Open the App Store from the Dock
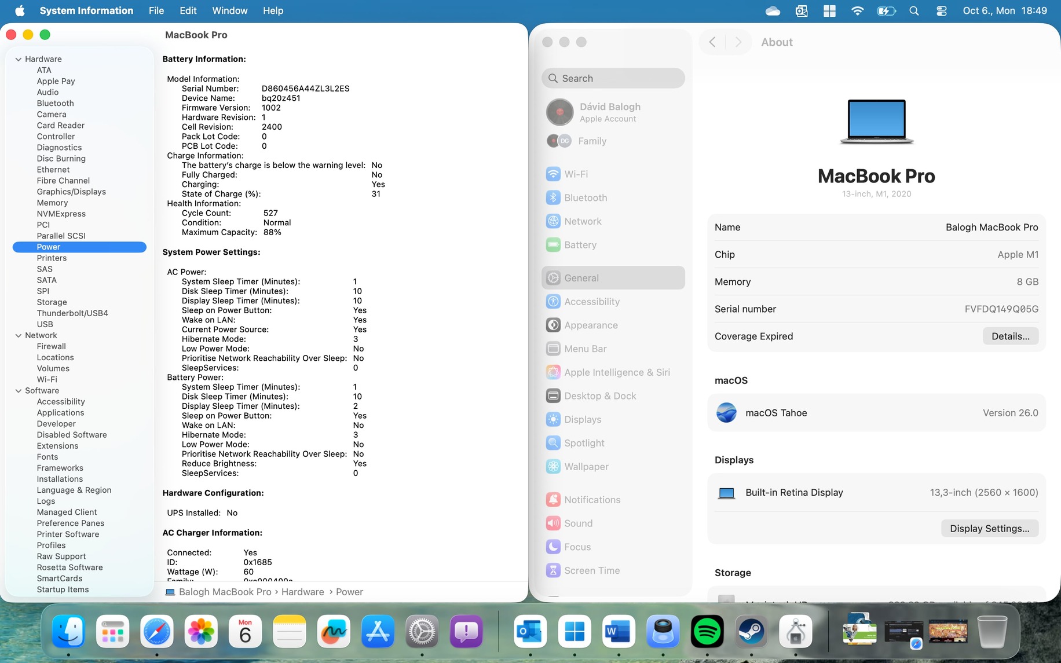The height and width of the screenshot is (663, 1061). point(378,631)
